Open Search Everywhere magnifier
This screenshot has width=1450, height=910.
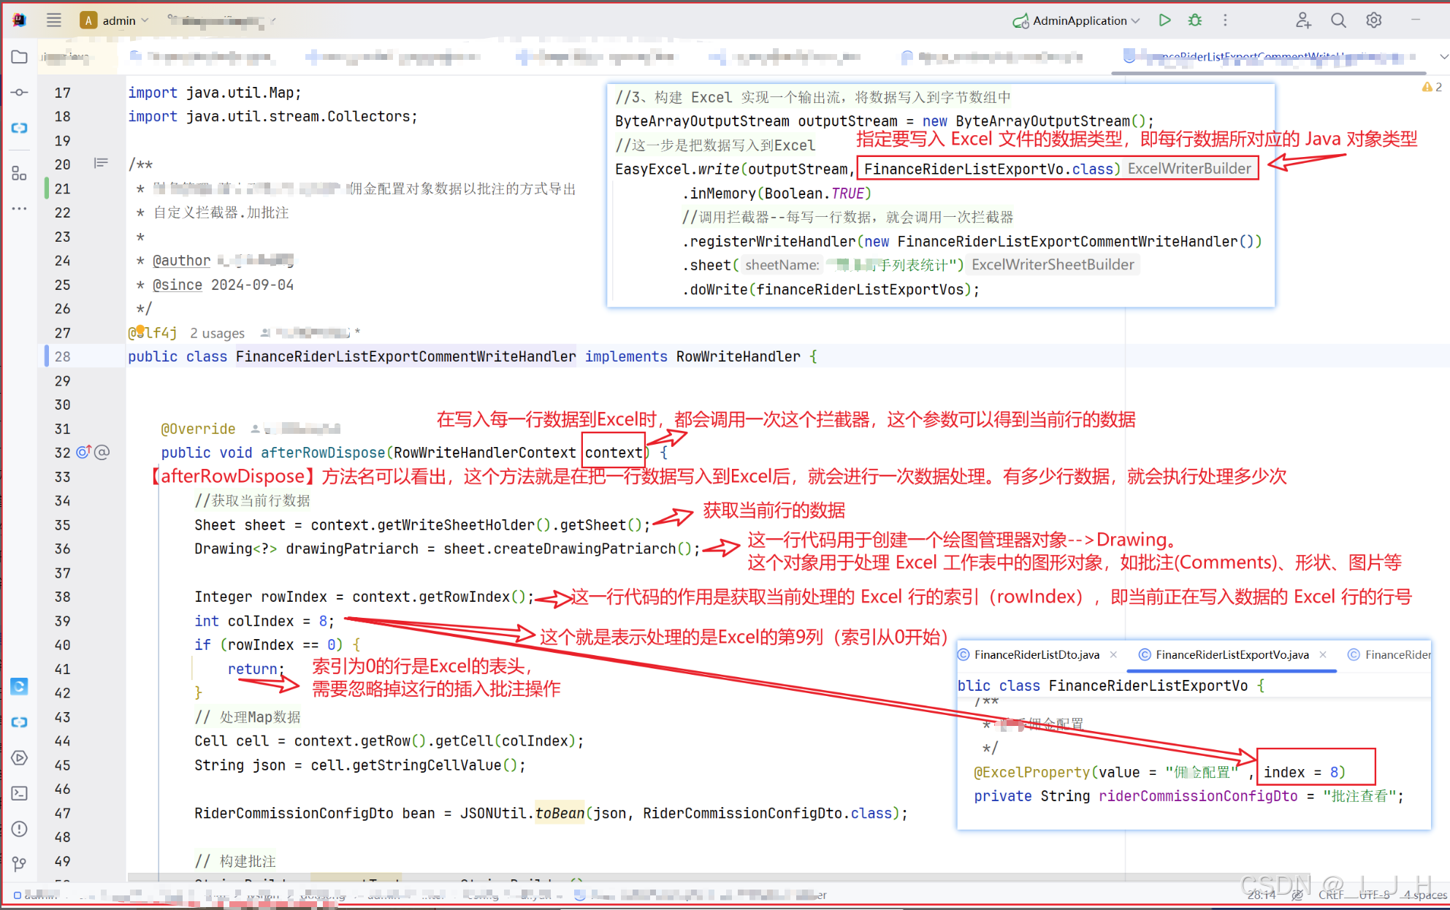coord(1338,20)
